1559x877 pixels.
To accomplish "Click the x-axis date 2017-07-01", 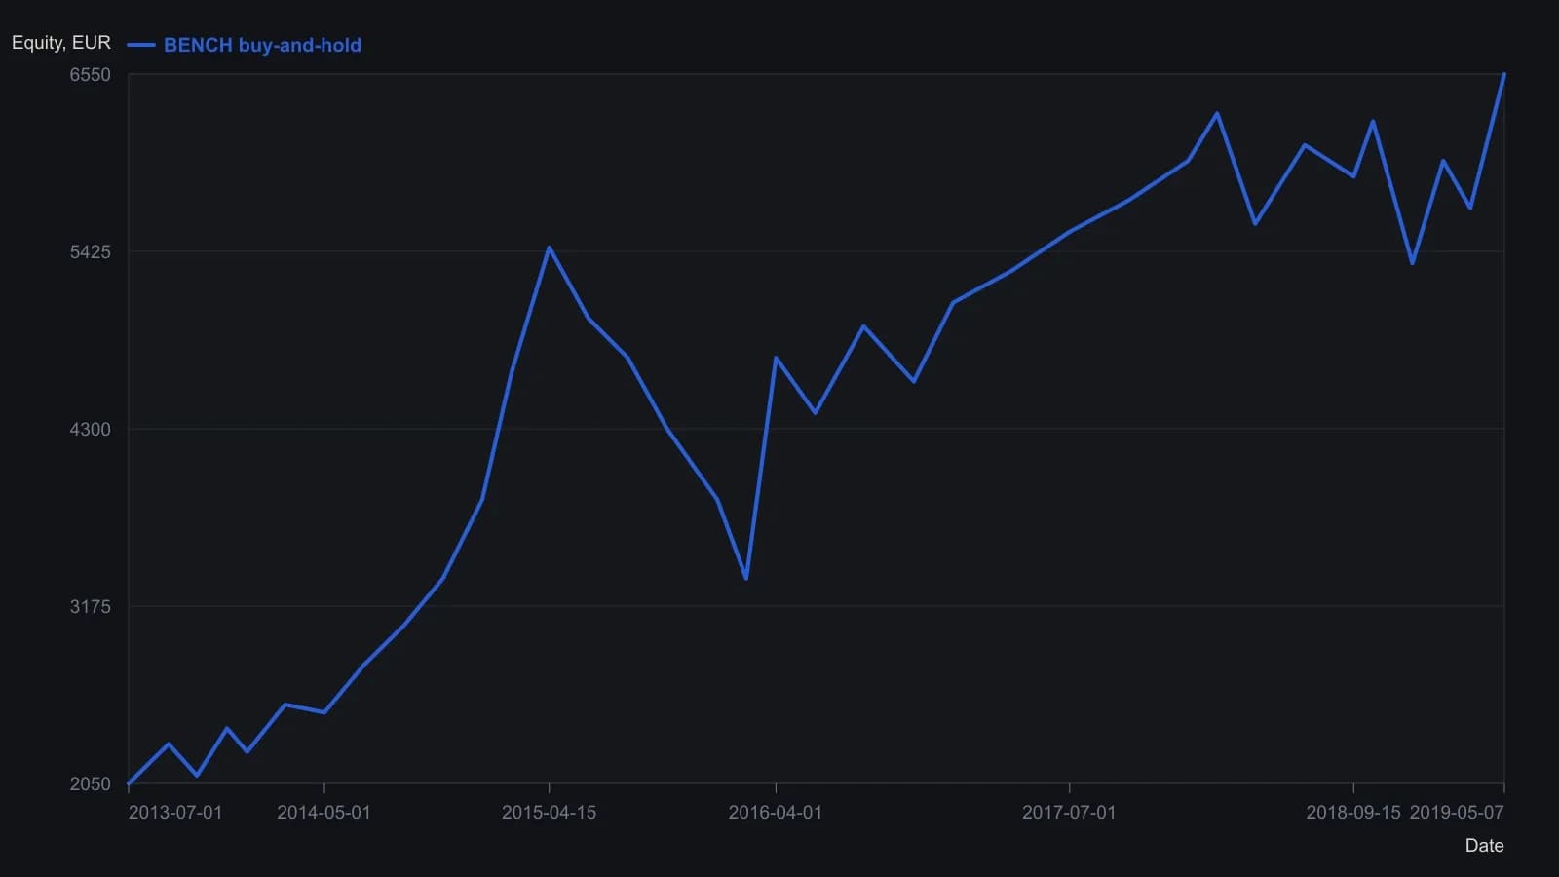I will pyautogui.click(x=1069, y=813).
